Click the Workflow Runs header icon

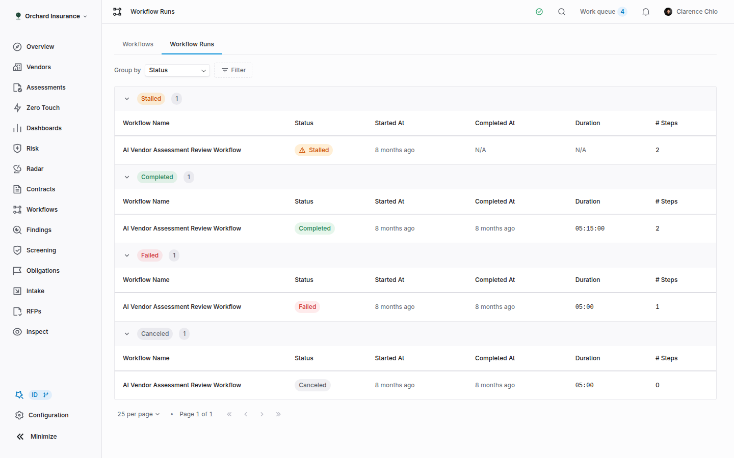(117, 12)
